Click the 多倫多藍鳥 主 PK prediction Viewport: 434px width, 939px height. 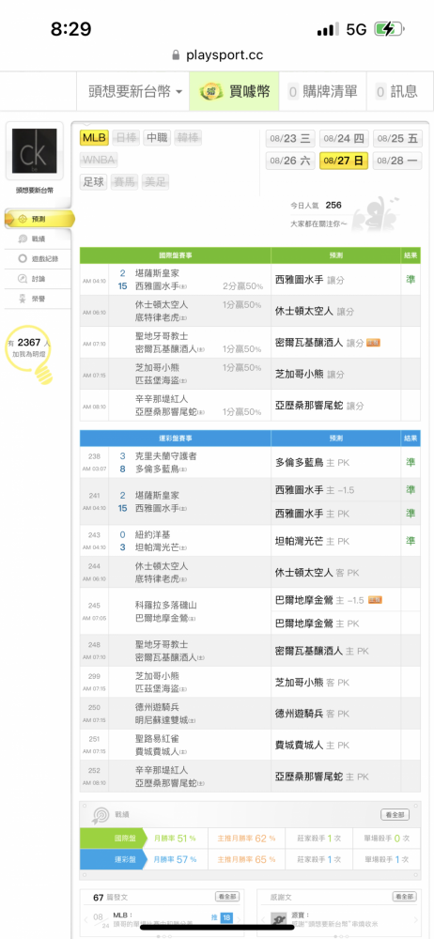click(x=312, y=462)
